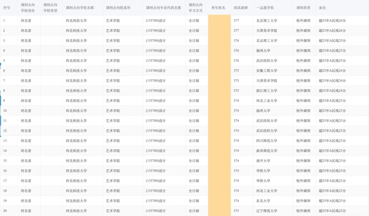369x216 pixels.
Task: Click the 调剂去向学校省份 column header
Action: pyautogui.click(x=28, y=8)
